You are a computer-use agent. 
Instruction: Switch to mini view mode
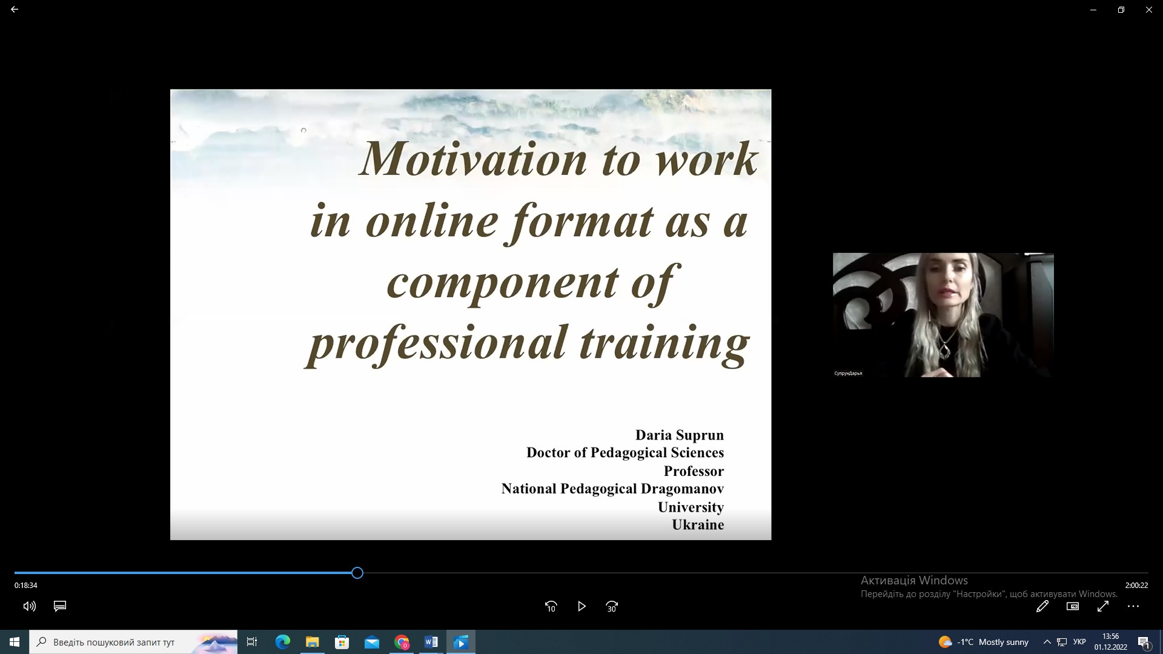[x=1072, y=606]
